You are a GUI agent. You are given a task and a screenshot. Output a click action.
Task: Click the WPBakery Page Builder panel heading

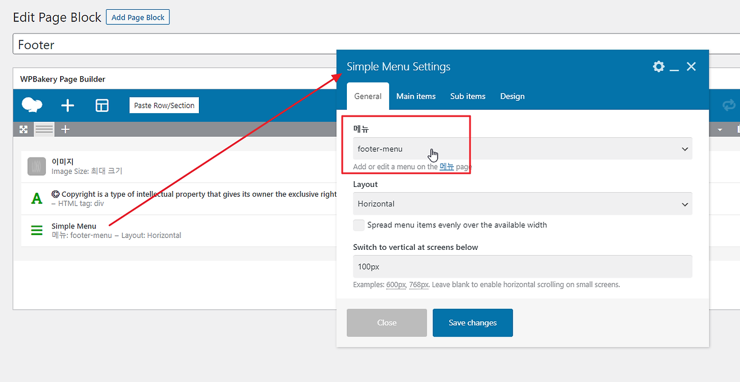[62, 79]
